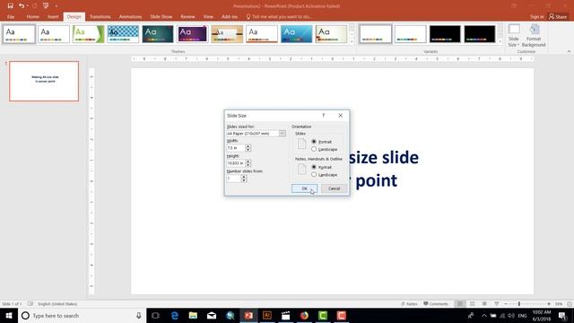Choose the first black variant thumbnail
This screenshot has width=574, height=323.
tap(445, 34)
